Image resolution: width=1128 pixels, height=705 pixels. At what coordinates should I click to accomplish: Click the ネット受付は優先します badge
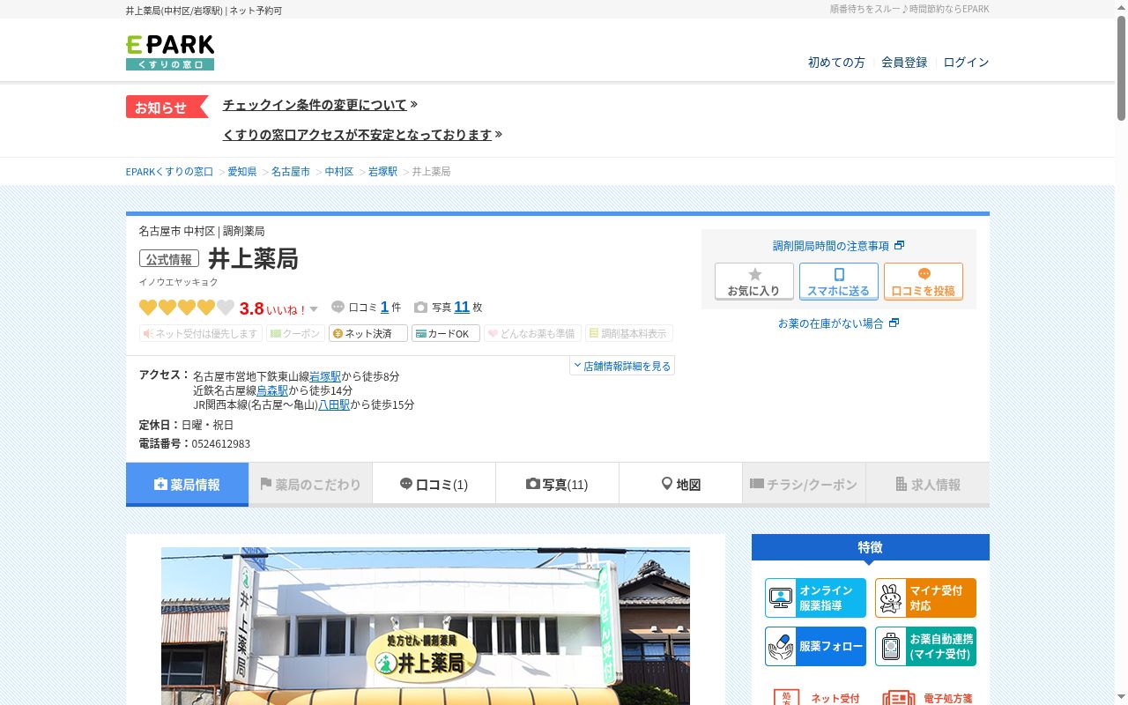coord(201,333)
